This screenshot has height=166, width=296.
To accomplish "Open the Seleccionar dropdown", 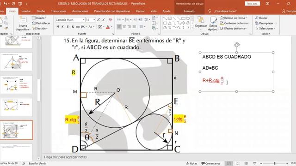I will point(265,29).
